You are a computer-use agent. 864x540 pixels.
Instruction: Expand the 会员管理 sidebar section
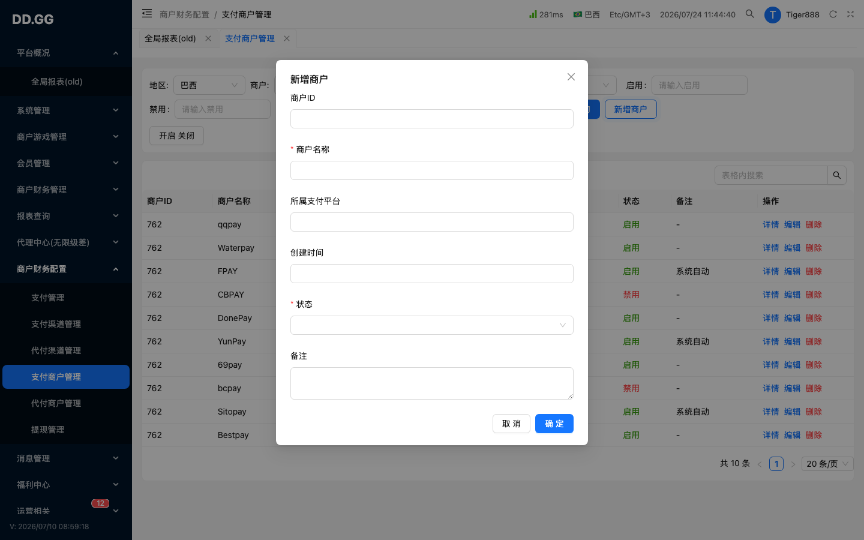pos(66,163)
